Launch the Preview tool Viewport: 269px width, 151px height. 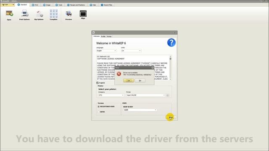click(x=69, y=15)
